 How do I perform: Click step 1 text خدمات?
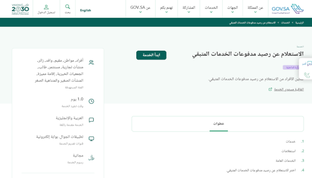point(291,142)
